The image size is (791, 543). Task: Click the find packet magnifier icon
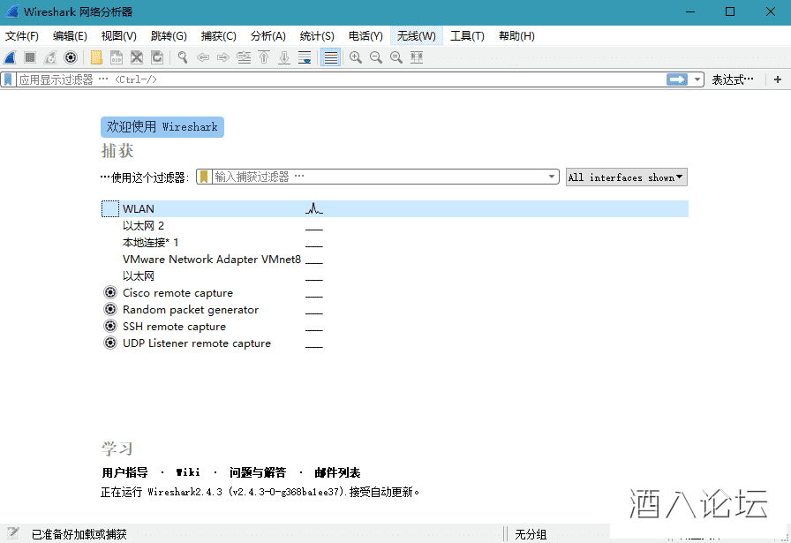(182, 57)
